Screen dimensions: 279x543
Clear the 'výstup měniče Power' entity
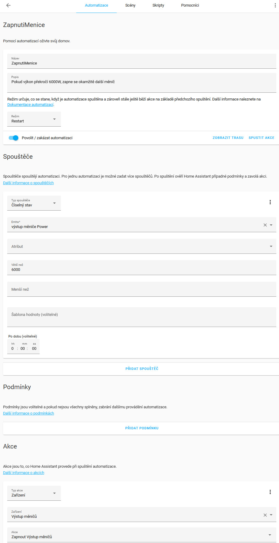pos(265,225)
